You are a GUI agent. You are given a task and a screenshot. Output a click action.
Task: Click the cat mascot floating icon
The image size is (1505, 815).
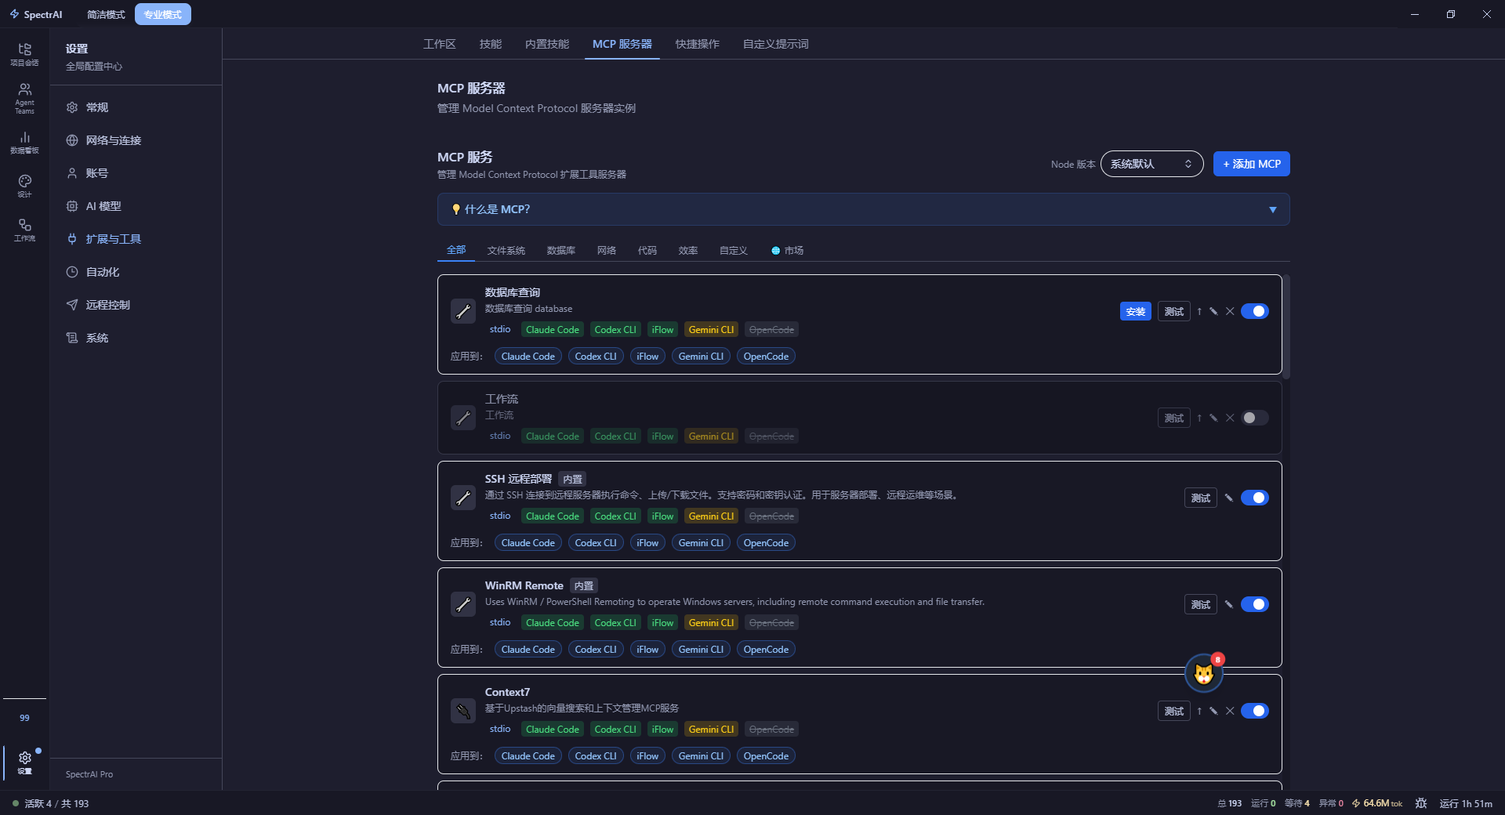pos(1203,673)
